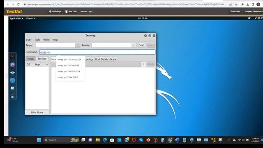Screen dimensions: 263x148
Task: Open the Application menu dropdown
Action: (16, 18)
